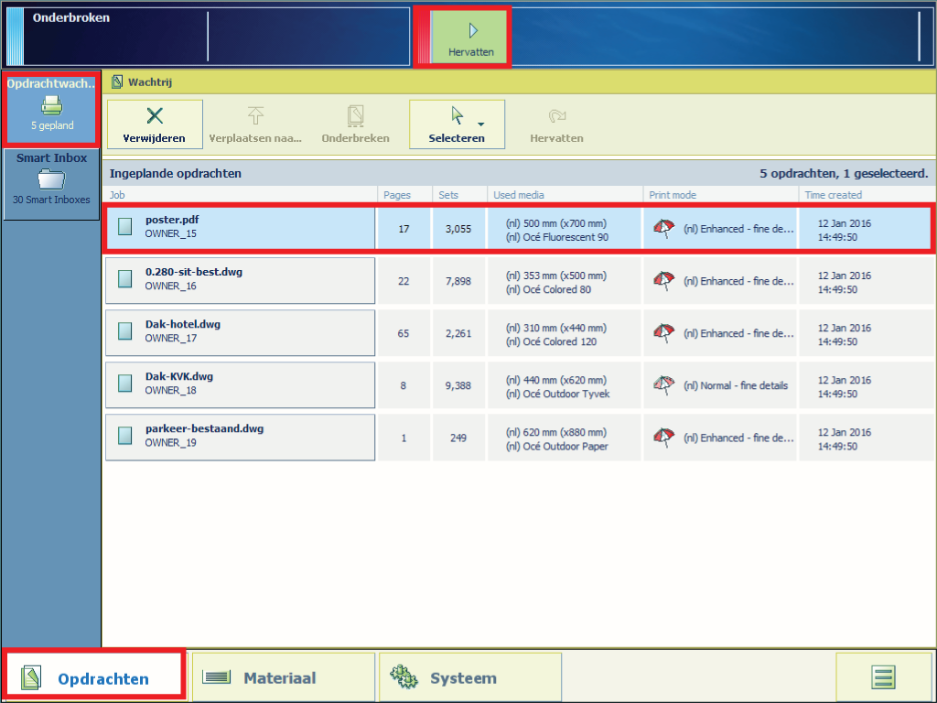Screen dimensions: 937x703
Task: Click pages value 65 for Dak-hotel.dwg
Action: [404, 333]
